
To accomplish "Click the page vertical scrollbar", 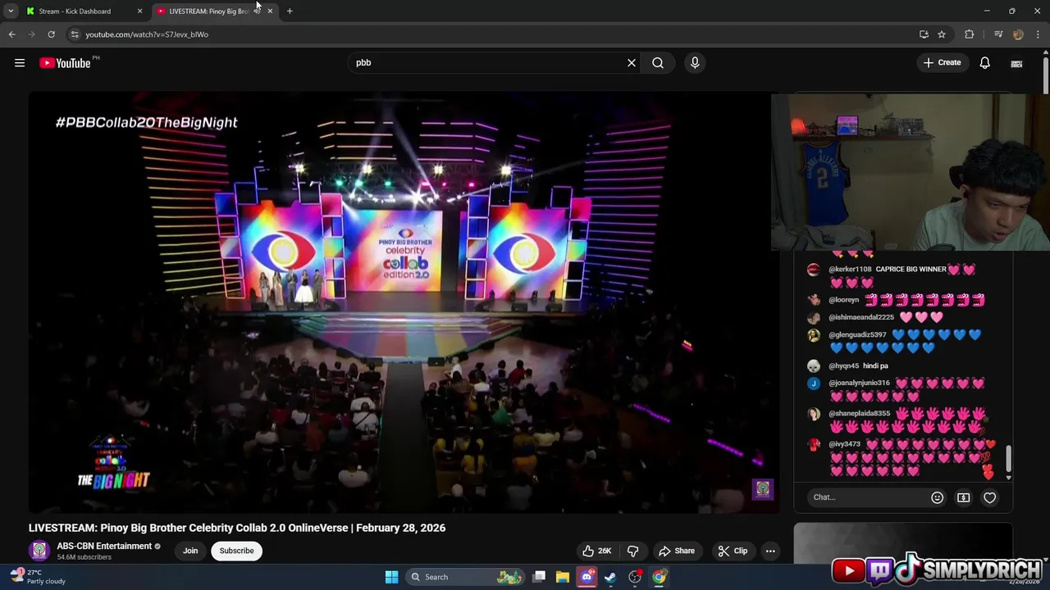I will point(1045,74).
